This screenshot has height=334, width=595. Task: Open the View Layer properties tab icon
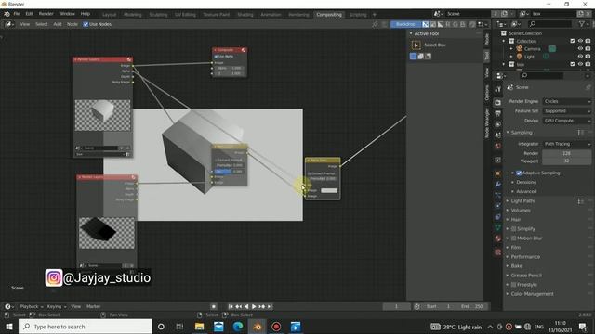pos(498,124)
